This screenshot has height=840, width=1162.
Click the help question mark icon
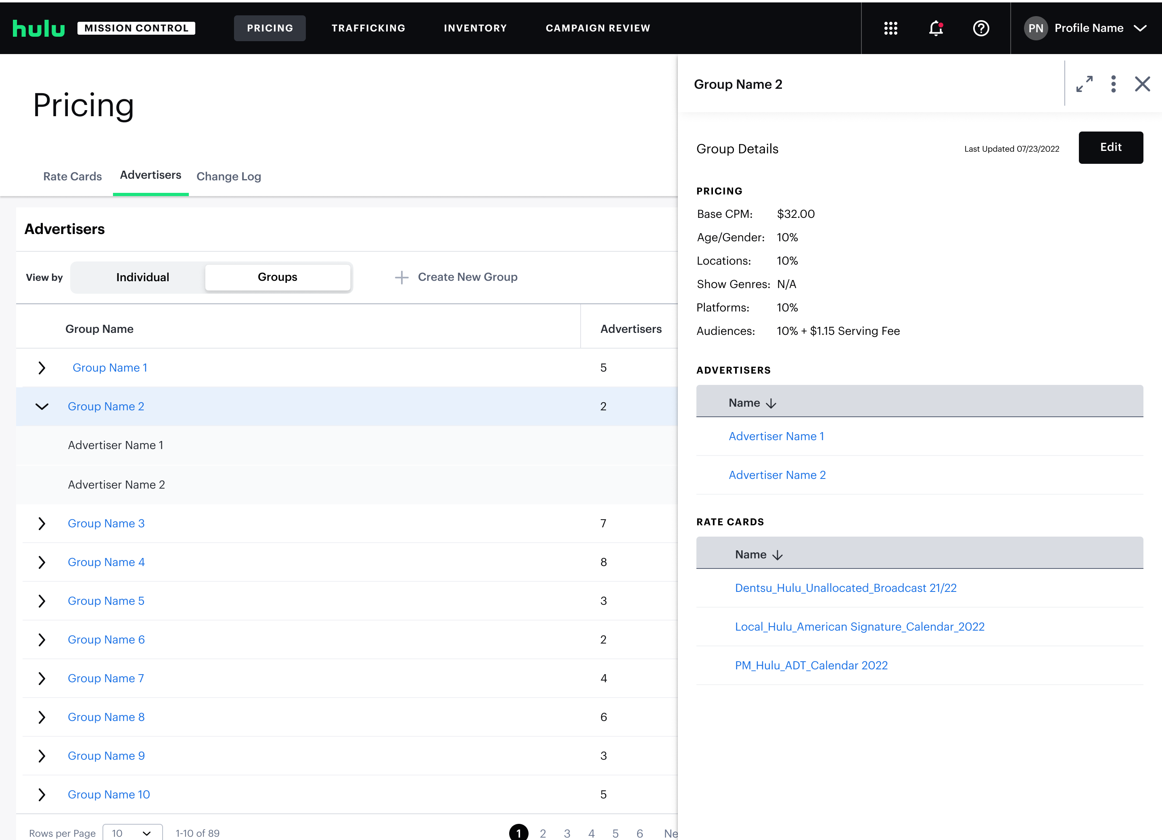(x=980, y=28)
